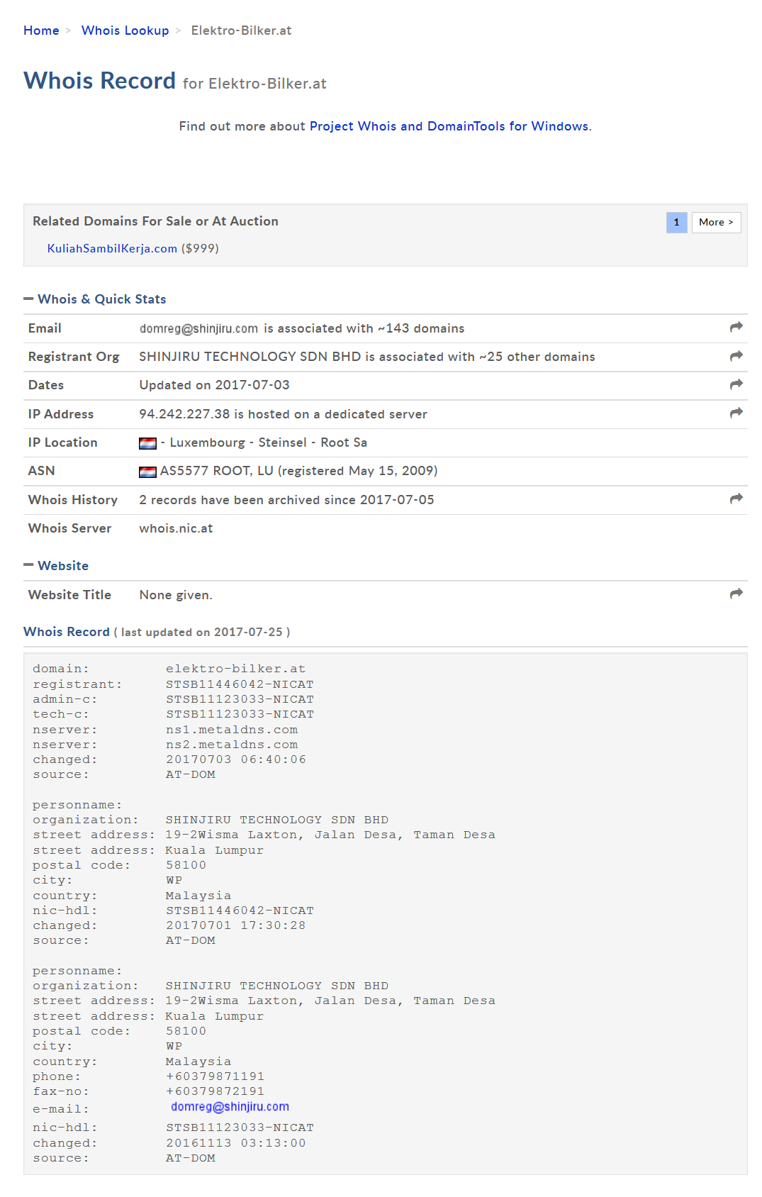762x1197 pixels.
Task: Click ns2.metaldns.com nameserver entry
Action: coord(232,745)
